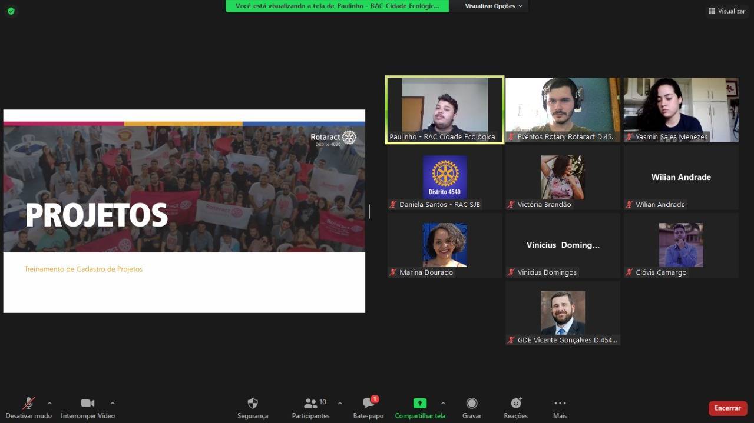754x423 pixels.
Task: Select Marina Dourado's video tile
Action: [x=445, y=245]
